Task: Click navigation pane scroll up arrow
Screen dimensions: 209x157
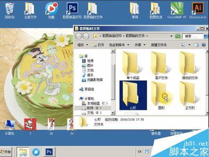Action: pos(113,51)
